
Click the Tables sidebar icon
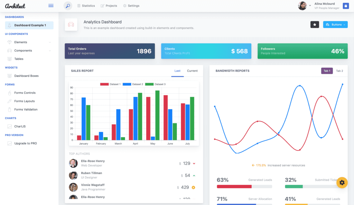coord(9,59)
